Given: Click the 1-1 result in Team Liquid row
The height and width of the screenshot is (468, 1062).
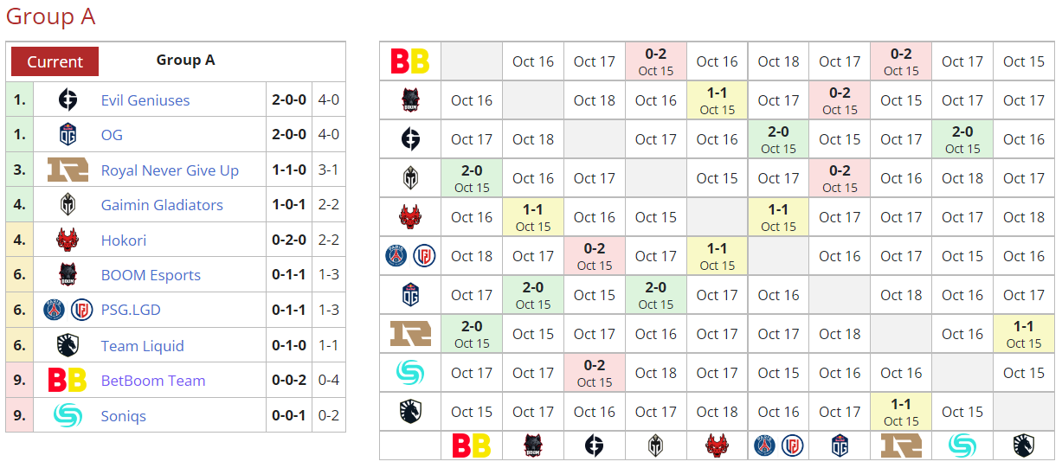Looking at the screenshot, I should tap(901, 412).
